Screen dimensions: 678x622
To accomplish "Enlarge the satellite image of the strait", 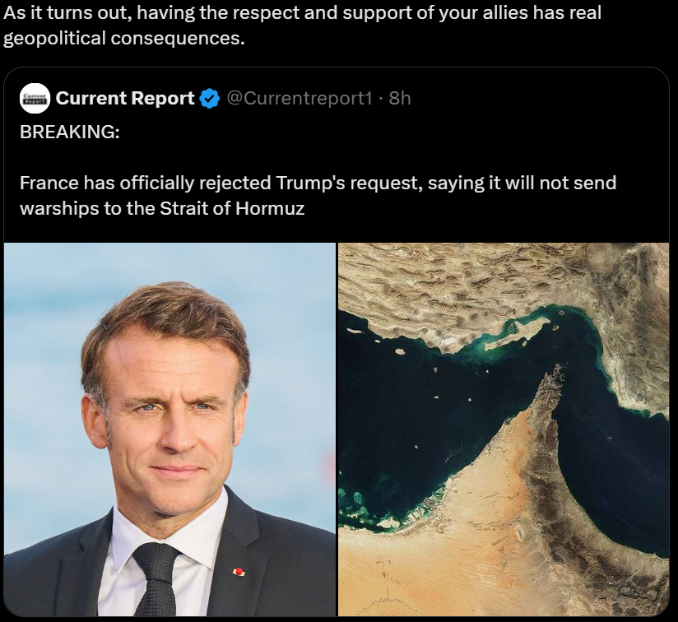I will click(x=504, y=429).
